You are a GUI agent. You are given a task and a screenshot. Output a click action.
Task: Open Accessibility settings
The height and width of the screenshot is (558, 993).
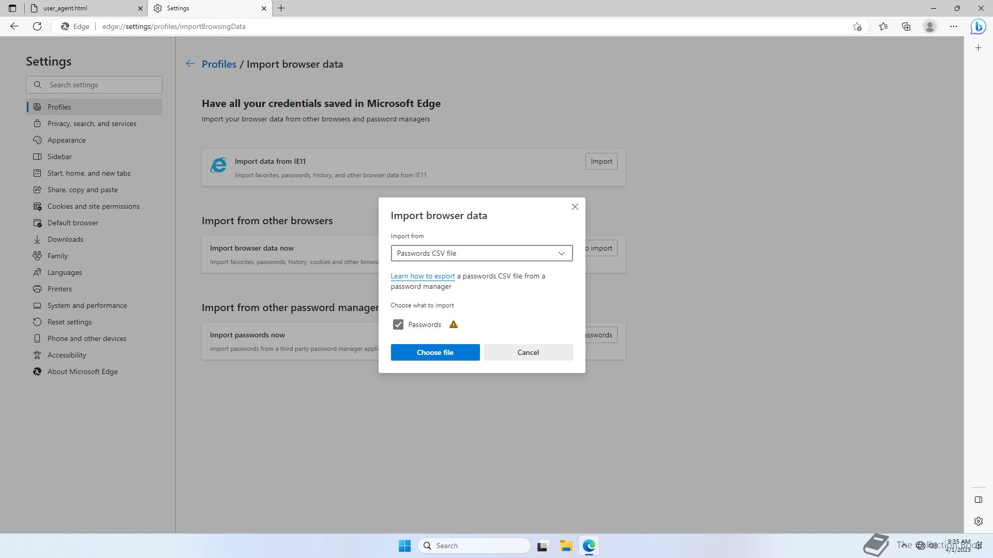pyautogui.click(x=94, y=355)
